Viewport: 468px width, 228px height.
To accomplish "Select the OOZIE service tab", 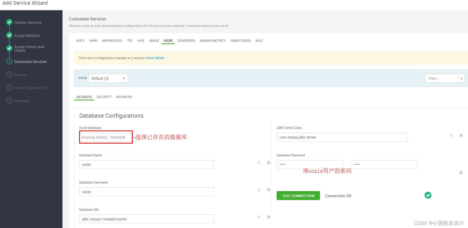I will pyautogui.click(x=168, y=41).
